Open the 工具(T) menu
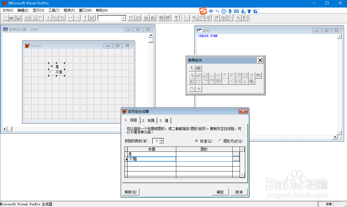The width and height of the screenshot is (347, 207). pyautogui.click(x=54, y=10)
